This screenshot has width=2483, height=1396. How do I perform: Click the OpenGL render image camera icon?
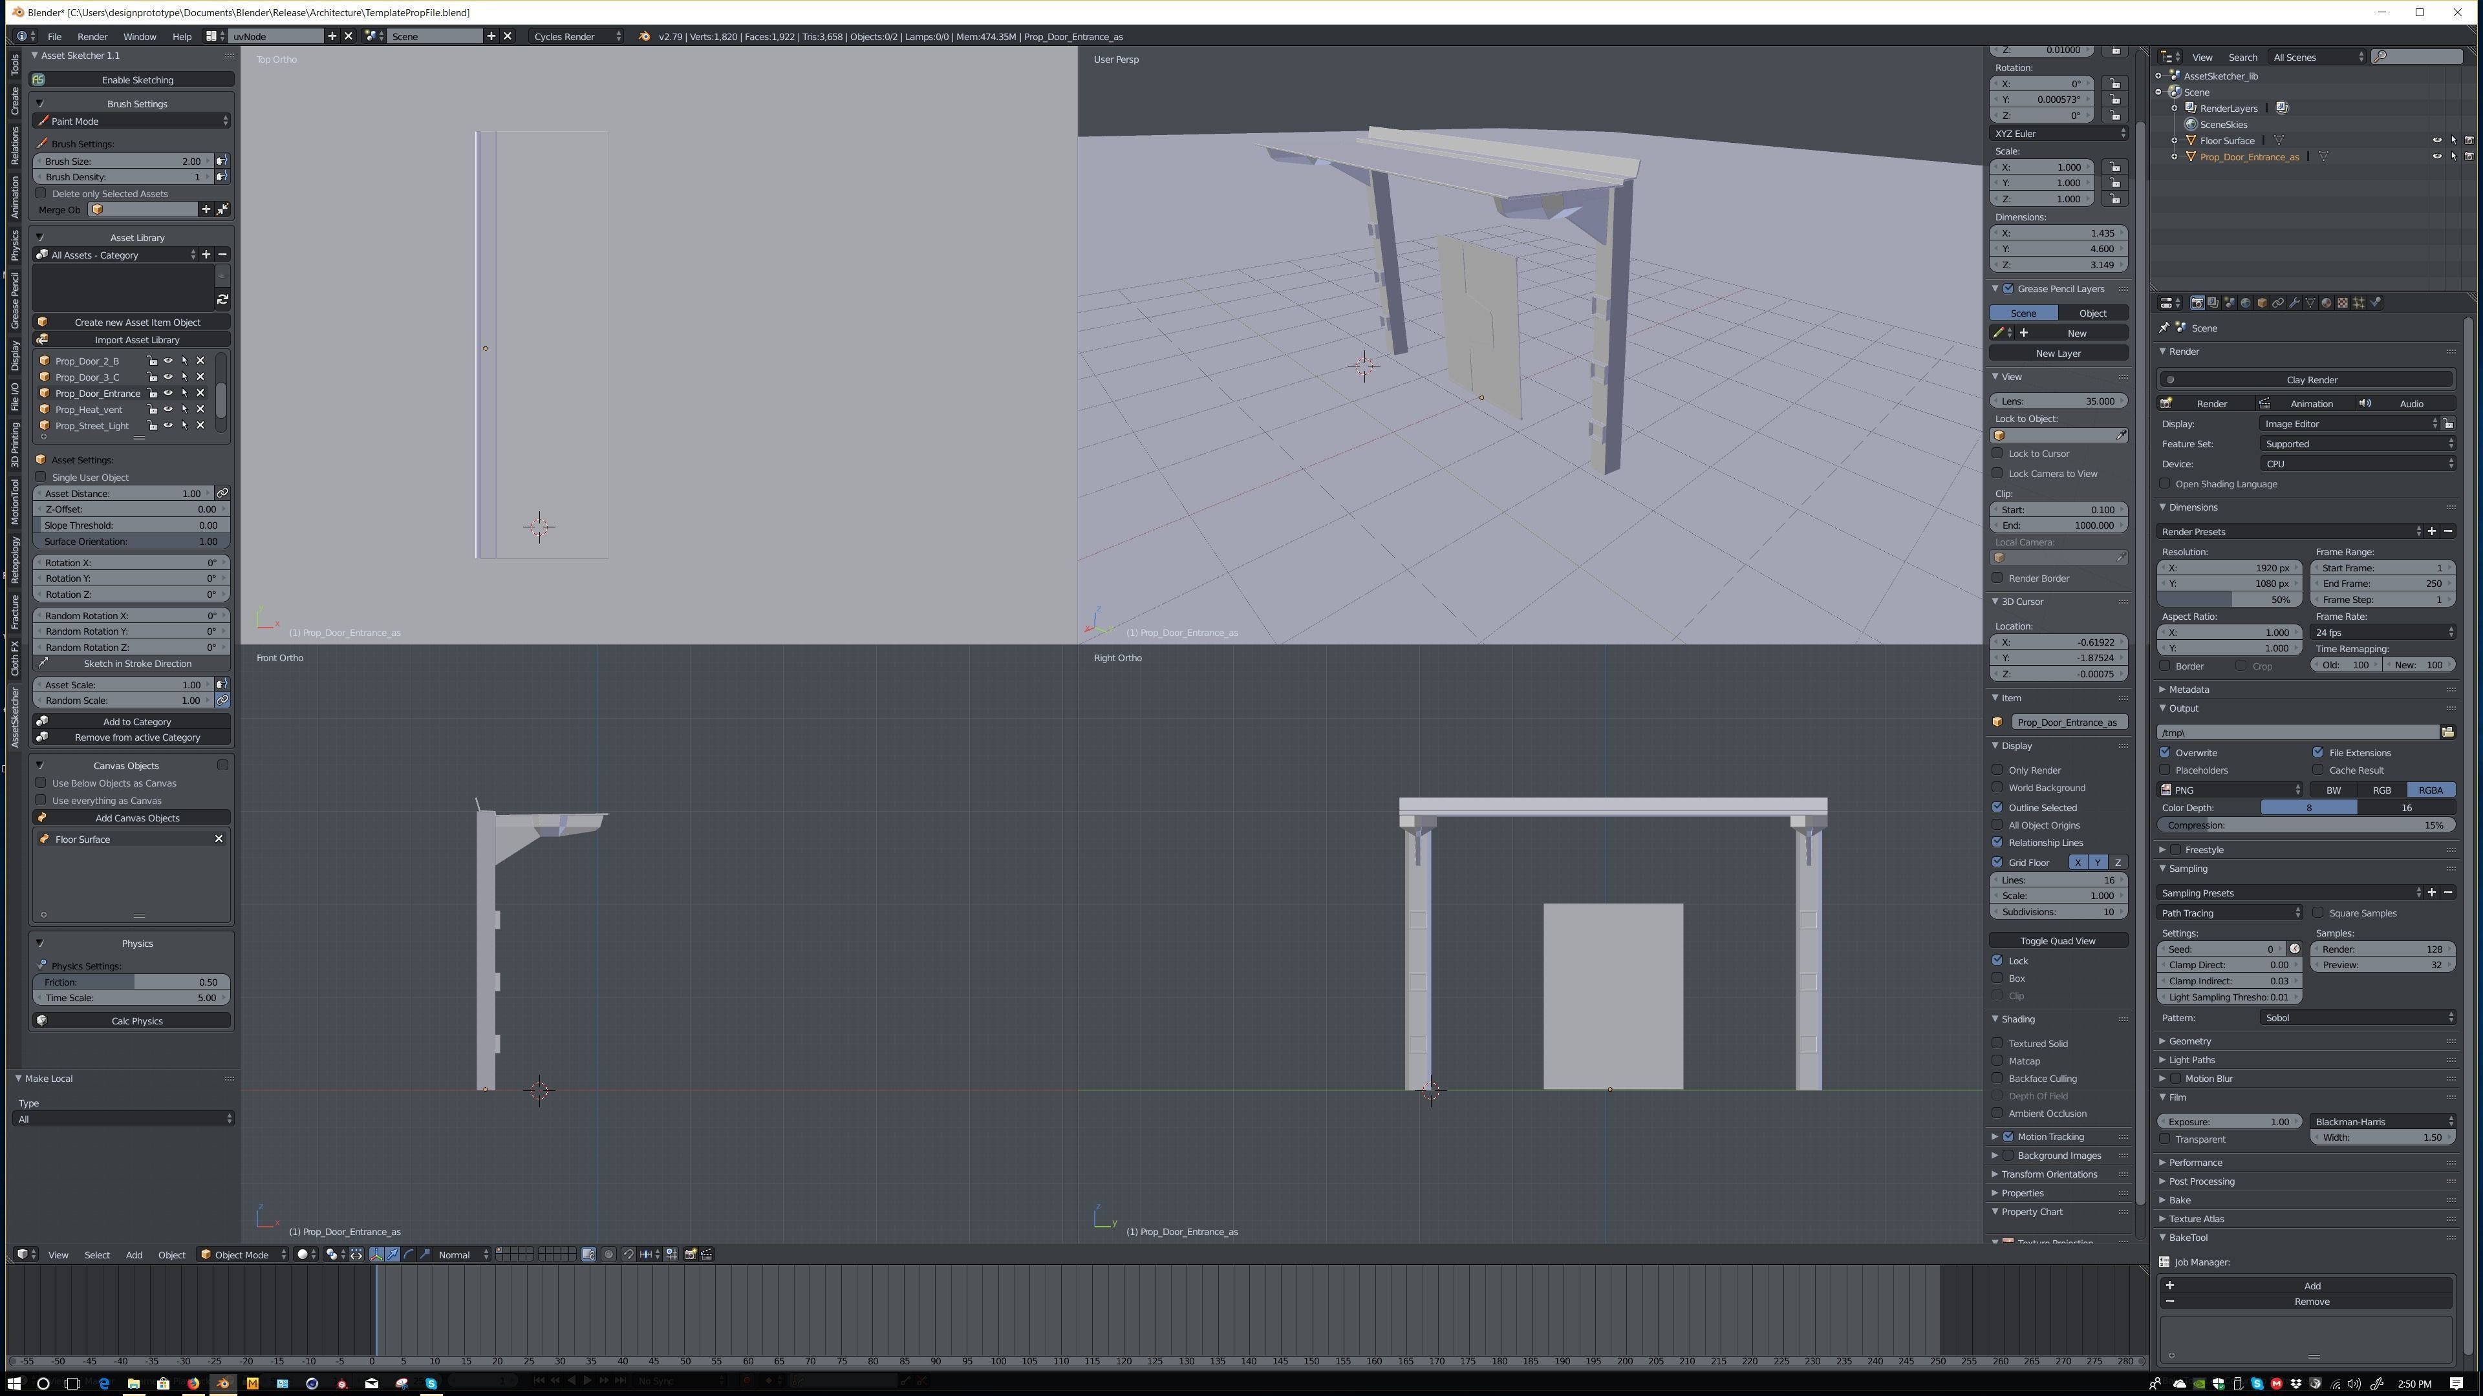pyautogui.click(x=691, y=1254)
